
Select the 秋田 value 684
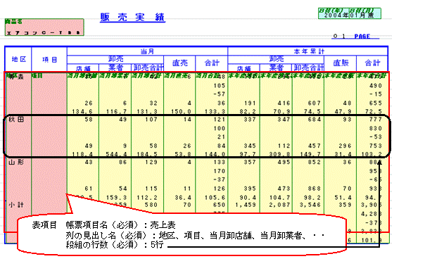314,120
